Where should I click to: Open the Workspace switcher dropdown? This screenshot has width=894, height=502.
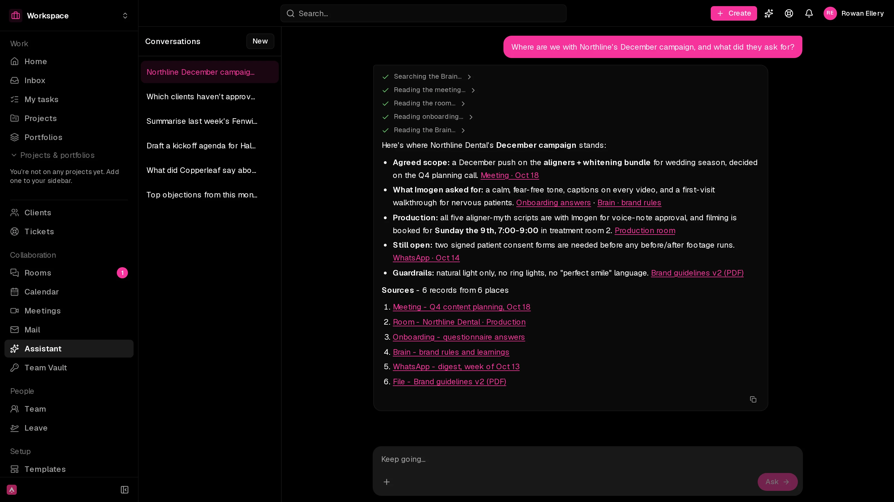[69, 16]
